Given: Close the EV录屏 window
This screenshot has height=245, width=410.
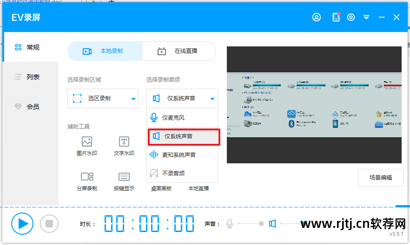Looking at the screenshot, I should (397, 17).
